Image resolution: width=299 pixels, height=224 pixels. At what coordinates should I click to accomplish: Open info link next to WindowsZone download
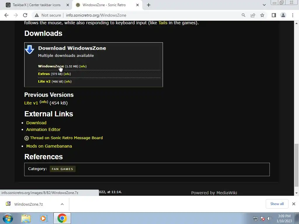(83, 66)
